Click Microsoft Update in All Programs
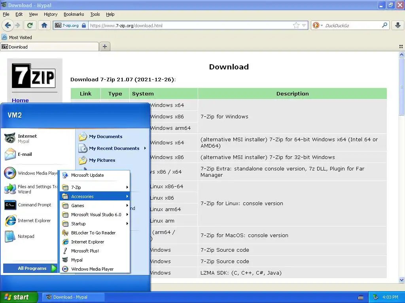Image resolution: width=405 pixels, height=303 pixels. pos(95,175)
